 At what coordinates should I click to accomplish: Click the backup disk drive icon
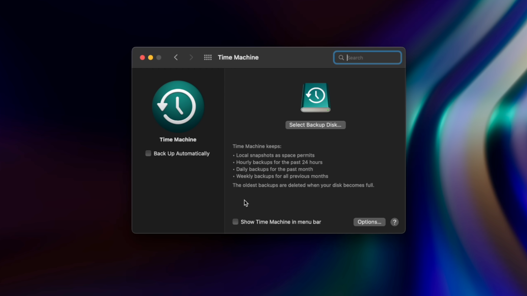[316, 97]
